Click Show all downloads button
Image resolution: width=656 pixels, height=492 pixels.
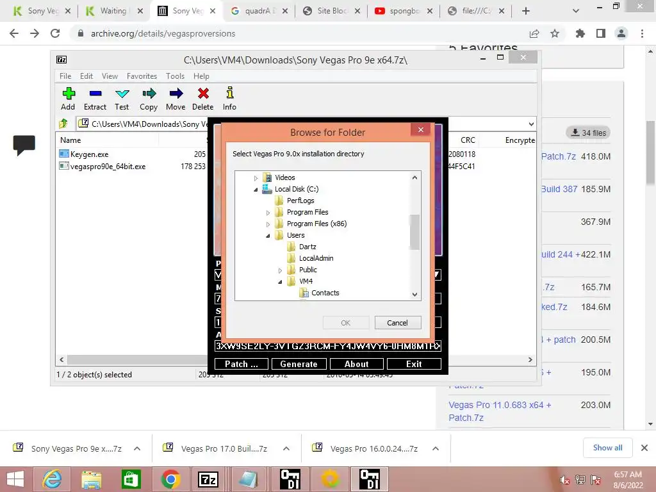(607, 448)
